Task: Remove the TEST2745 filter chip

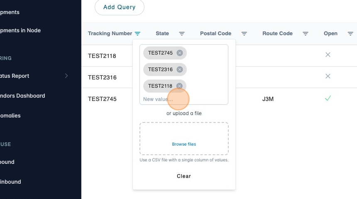Action: [x=179, y=53]
